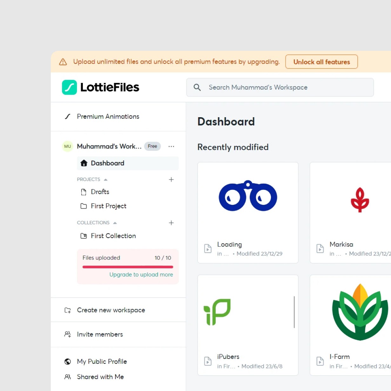391x391 pixels.
Task: Click Create new workspace
Action: pyautogui.click(x=111, y=310)
